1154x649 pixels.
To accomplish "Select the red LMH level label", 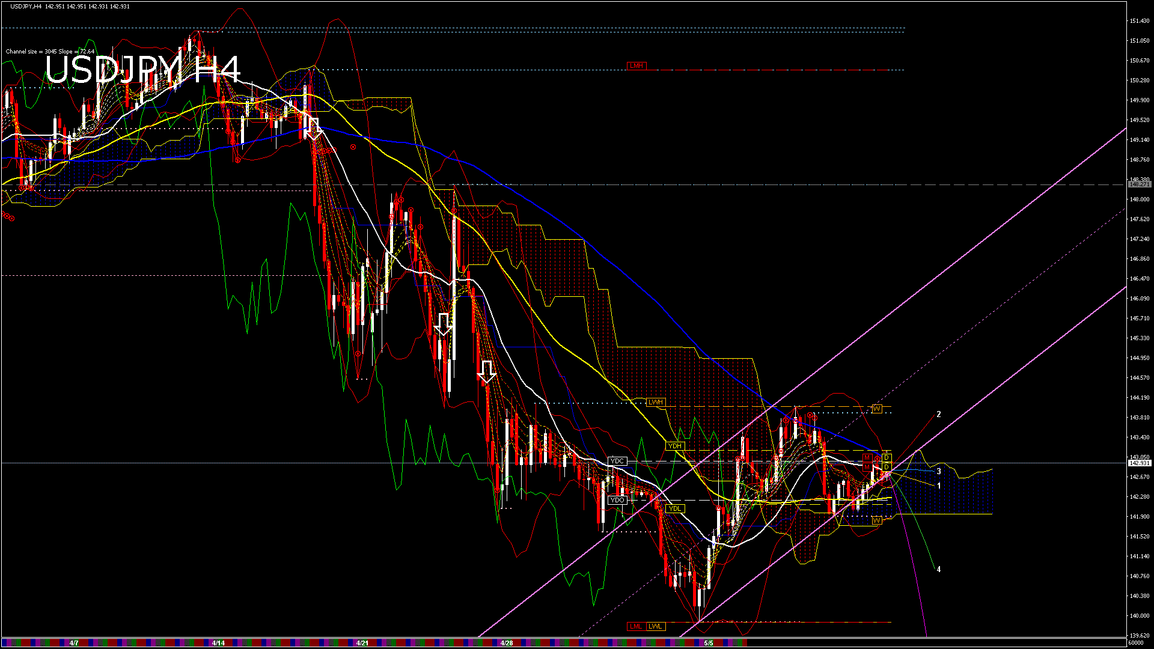I will click(x=637, y=66).
